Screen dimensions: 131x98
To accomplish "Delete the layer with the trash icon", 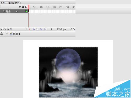I will point(11,29).
